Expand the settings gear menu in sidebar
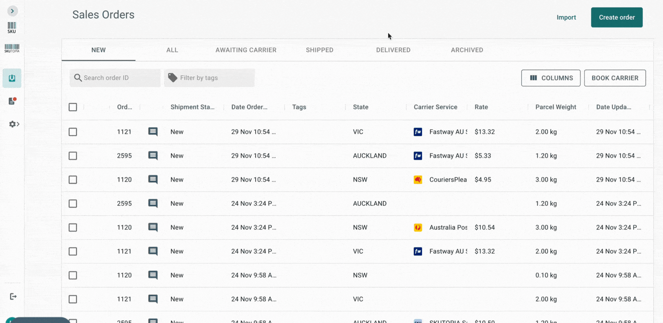This screenshot has height=323, width=663. click(14, 124)
